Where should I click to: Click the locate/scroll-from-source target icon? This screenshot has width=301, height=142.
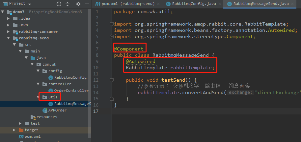tap(59, 4)
